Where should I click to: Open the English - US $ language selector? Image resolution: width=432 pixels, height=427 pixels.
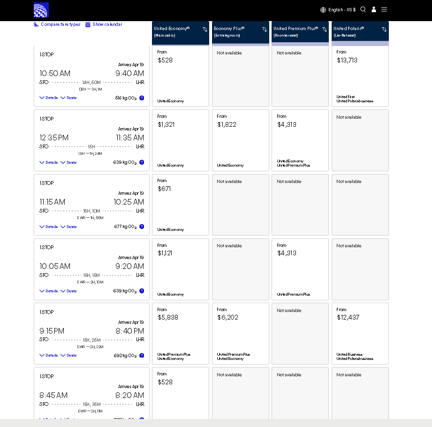[338, 10]
